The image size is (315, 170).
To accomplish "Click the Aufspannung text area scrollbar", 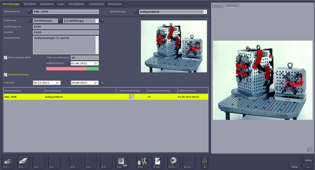I will [x=97, y=45].
